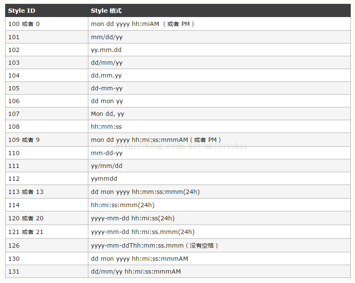This screenshot has width=355, height=283.
Task: Select the 'hh:mm:ss' format cell
Action: point(219,127)
